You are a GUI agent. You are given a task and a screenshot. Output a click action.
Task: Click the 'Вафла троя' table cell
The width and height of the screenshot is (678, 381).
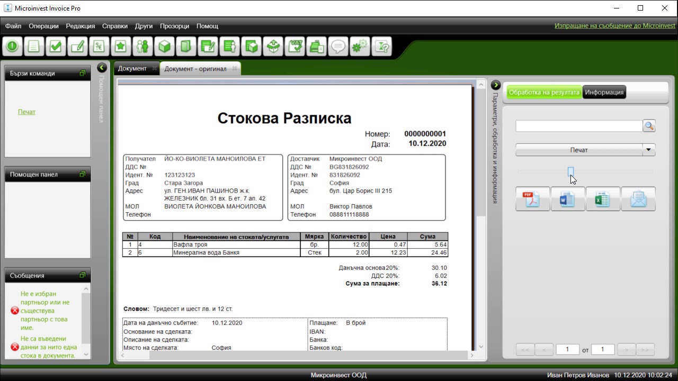[x=236, y=244]
